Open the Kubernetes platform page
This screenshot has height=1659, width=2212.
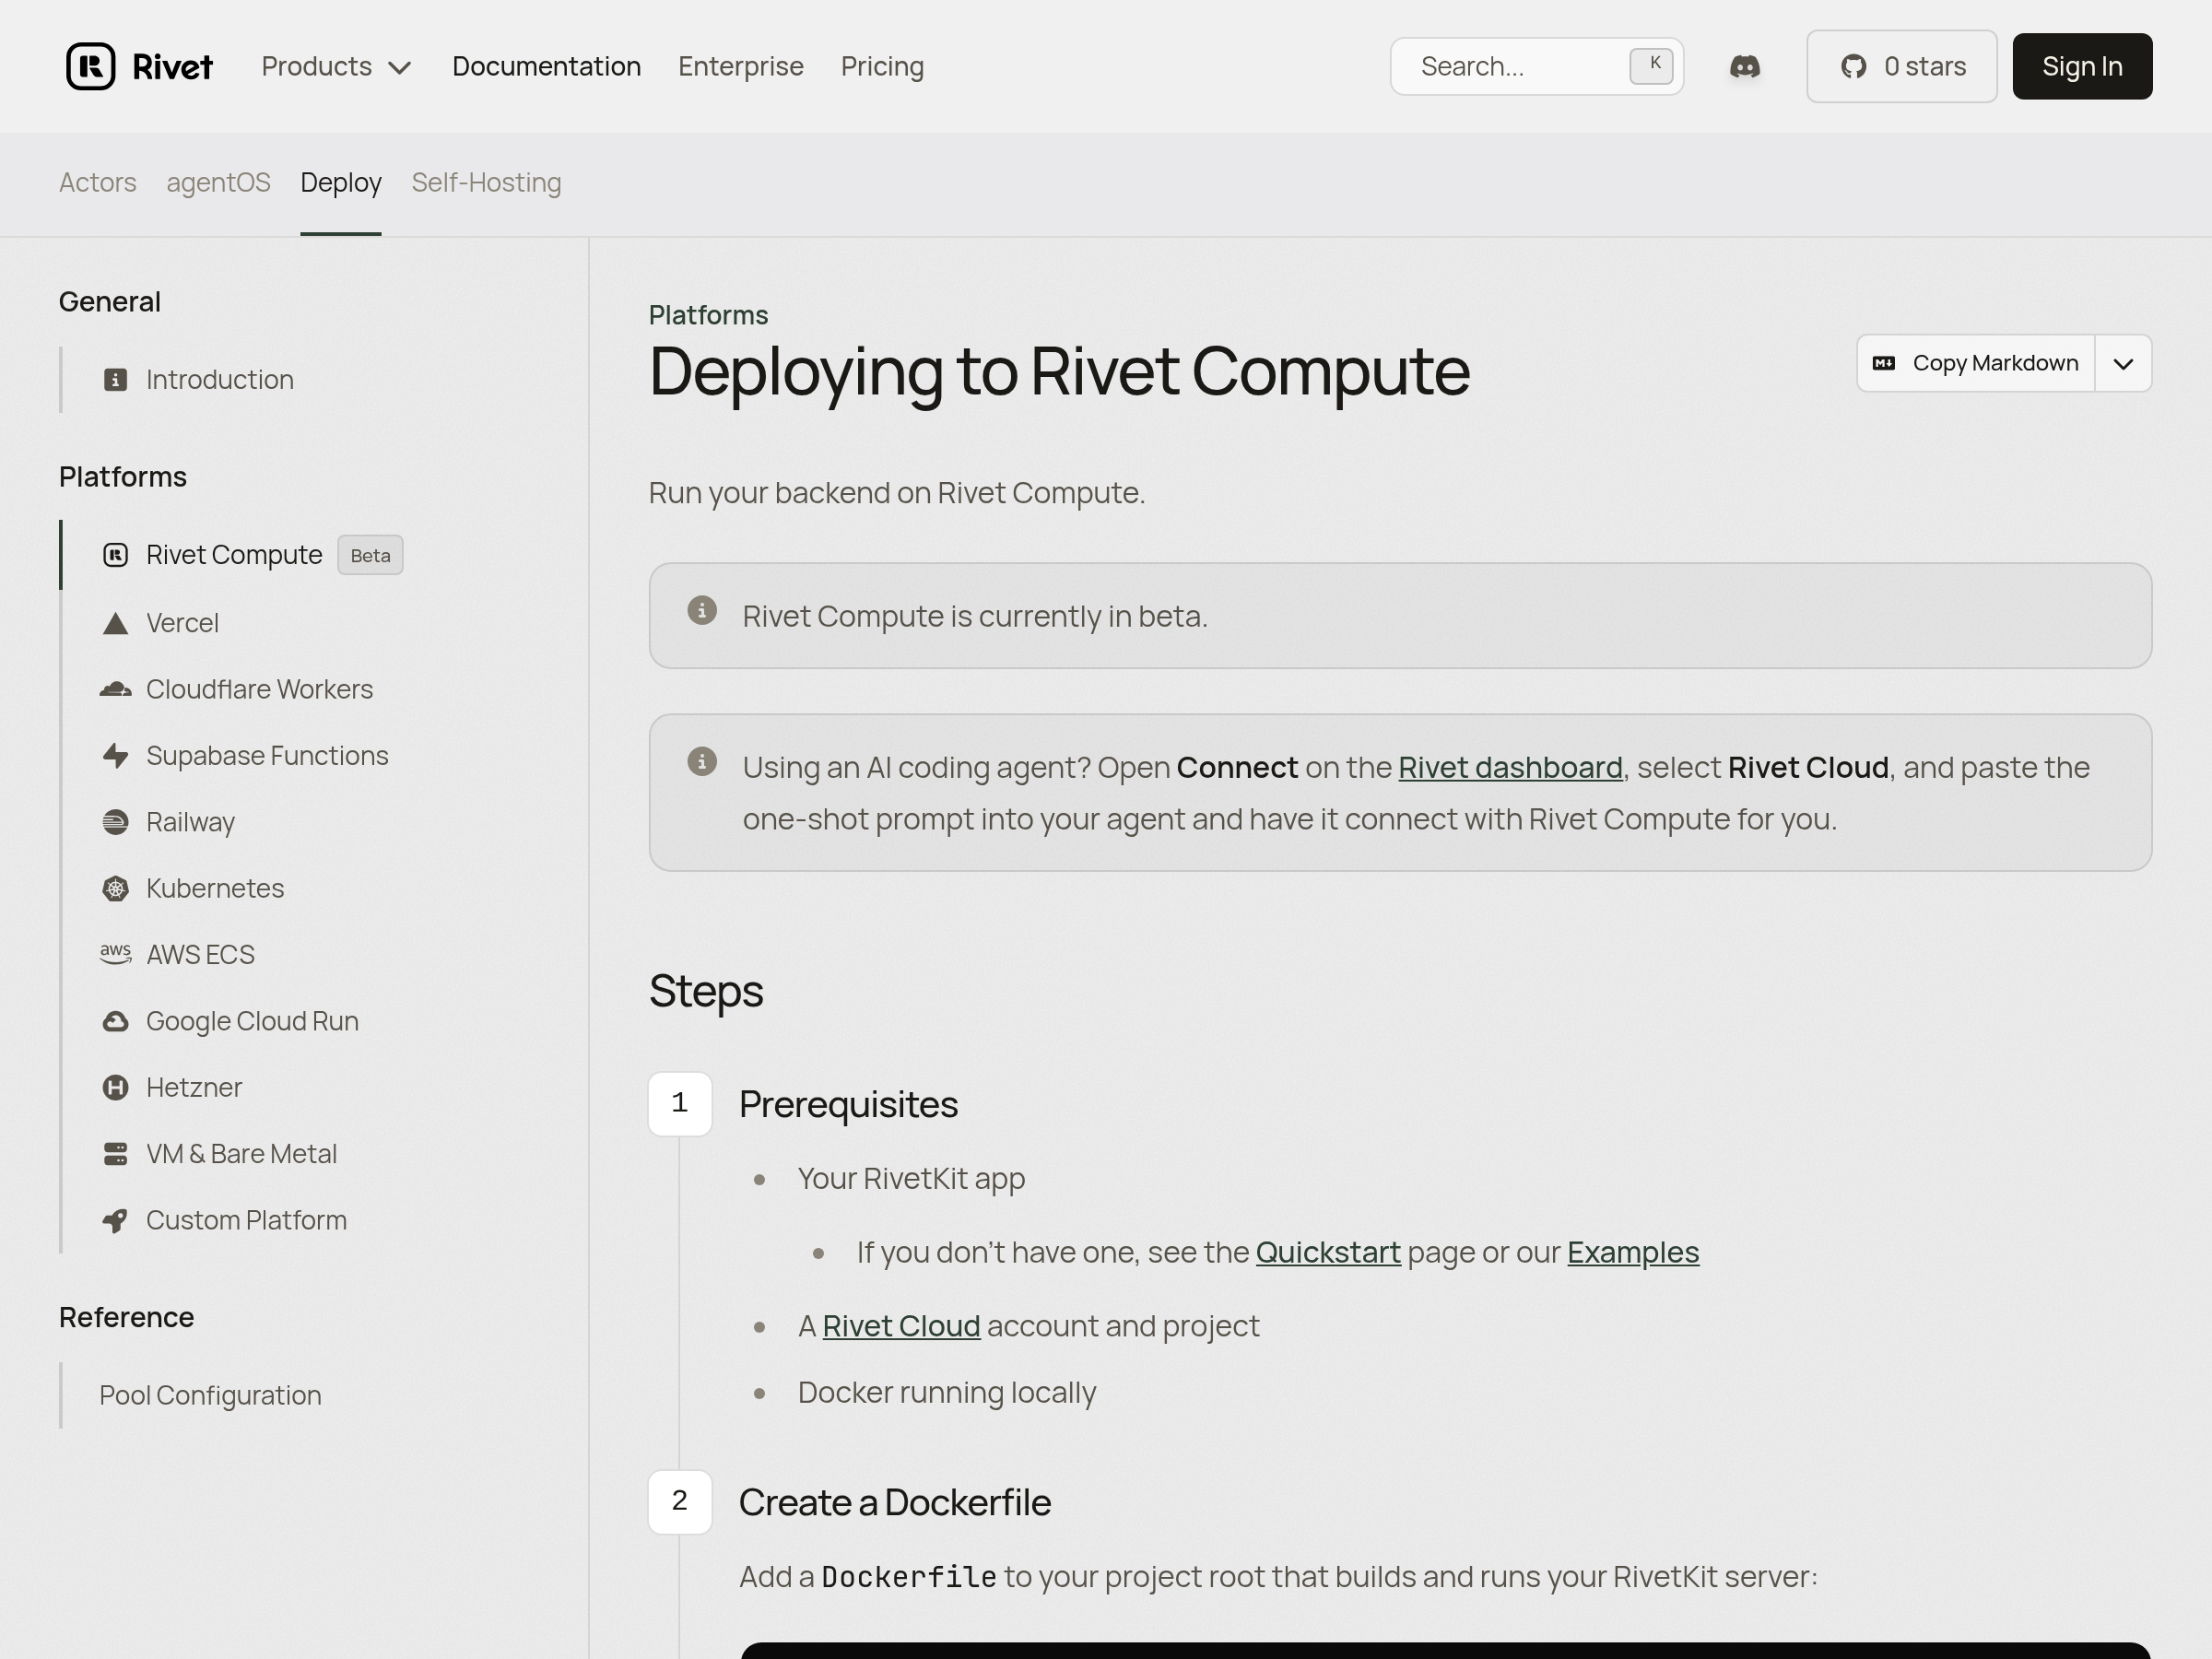coord(215,888)
